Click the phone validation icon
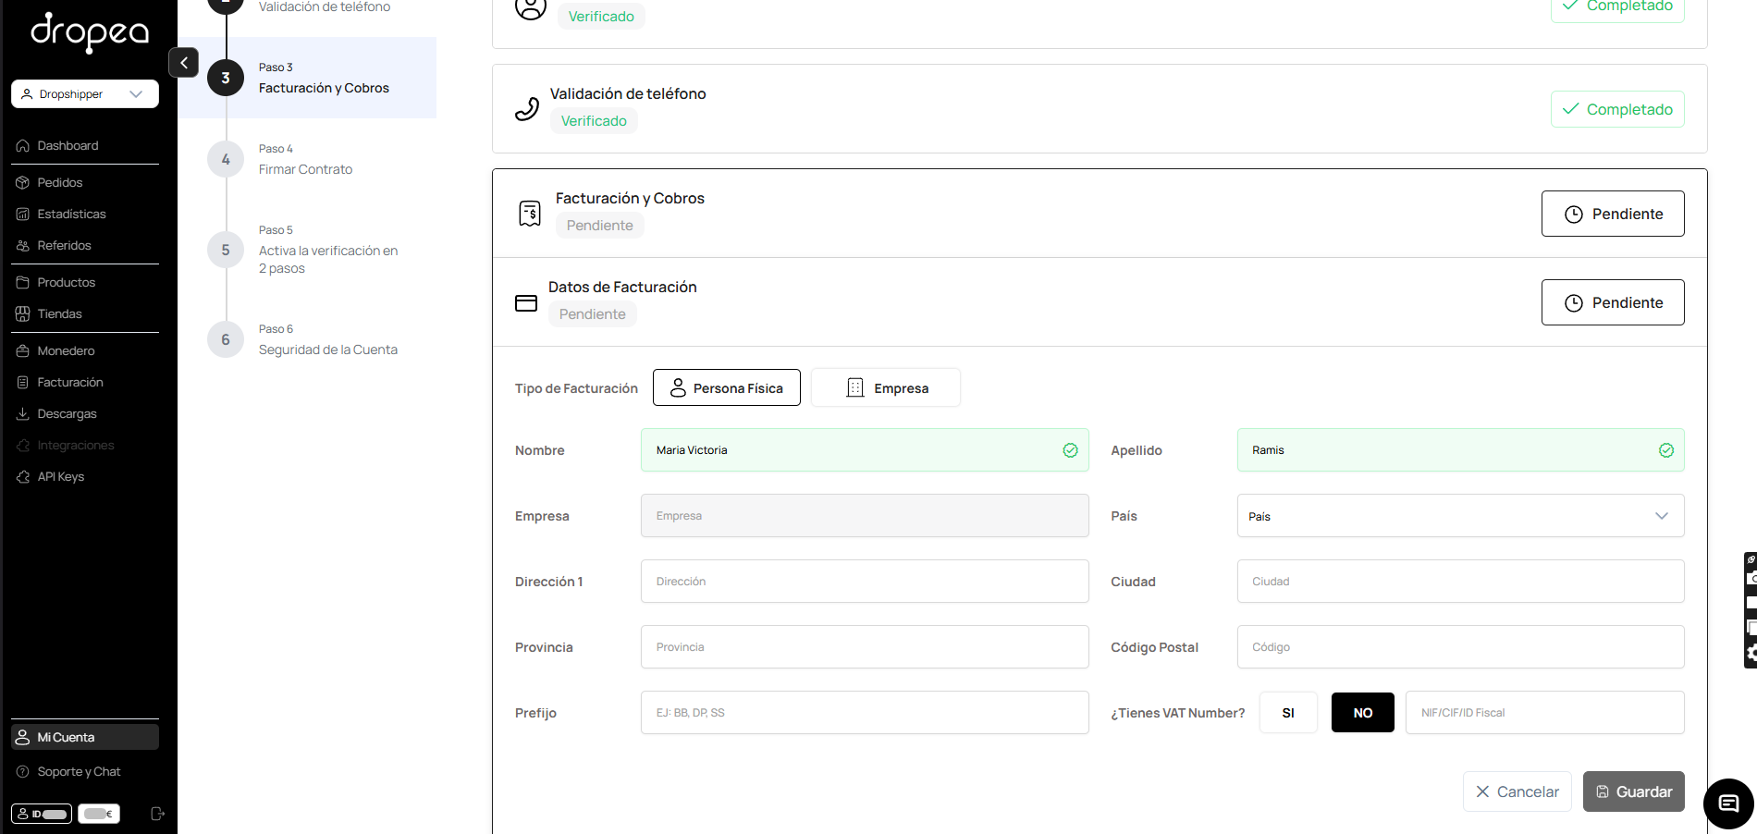This screenshot has width=1757, height=834. [x=527, y=109]
